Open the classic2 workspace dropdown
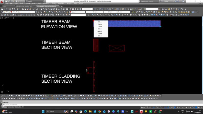The width and height of the screenshot is (203, 114). click(35, 1)
